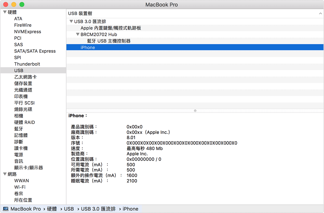
Task: Click iPhone in the path bar
Action: tap(130, 209)
